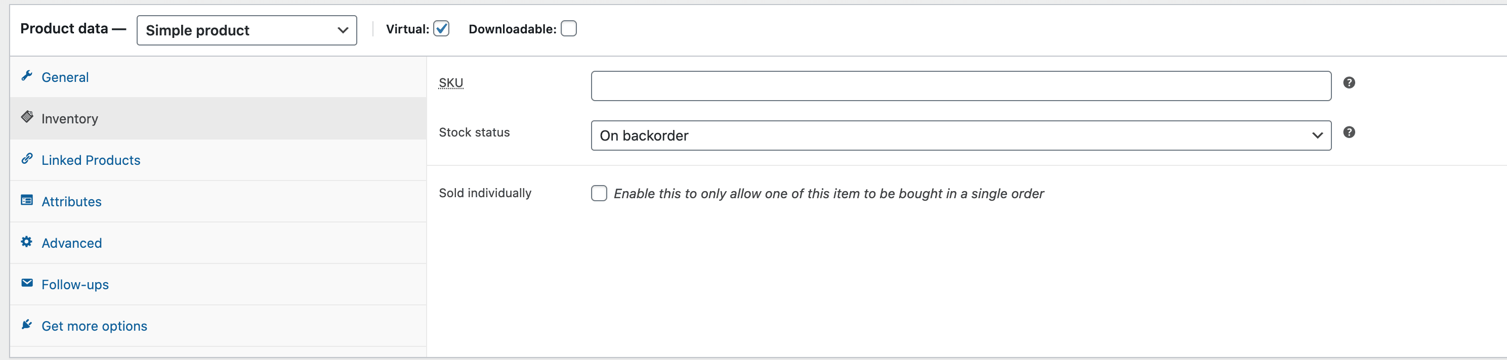The width and height of the screenshot is (1507, 360).
Task: Uncheck the Virtual checkbox
Action: [442, 28]
